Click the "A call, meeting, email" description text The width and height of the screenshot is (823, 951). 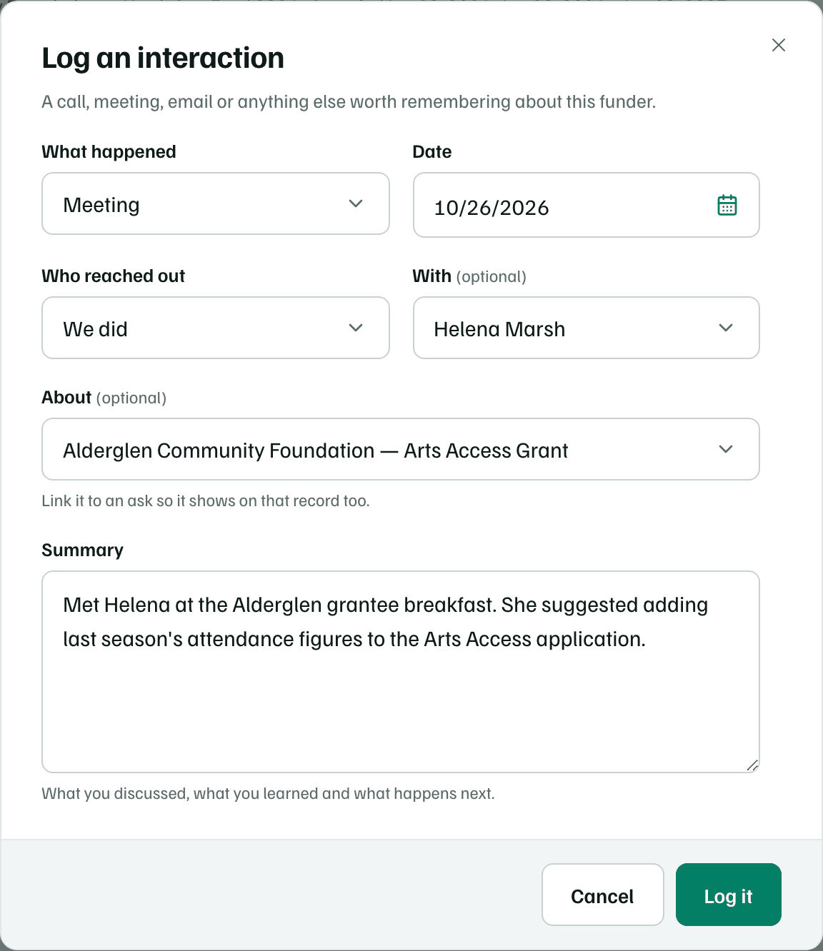[x=349, y=101]
